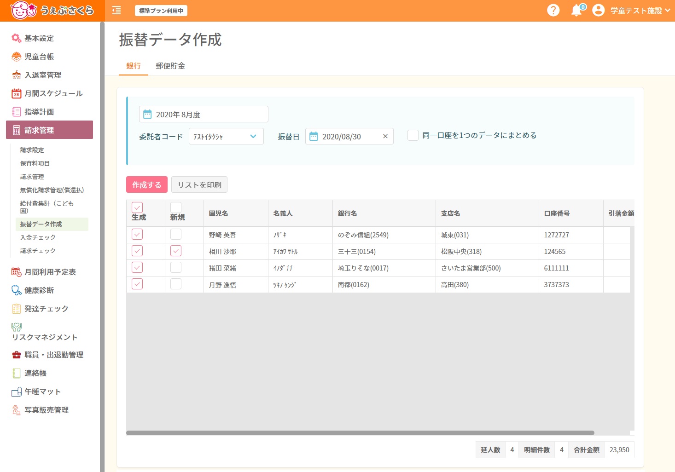Image resolution: width=675 pixels, height=472 pixels.
Task: Click the sidebar vertical scrollbar
Action: 102,247
